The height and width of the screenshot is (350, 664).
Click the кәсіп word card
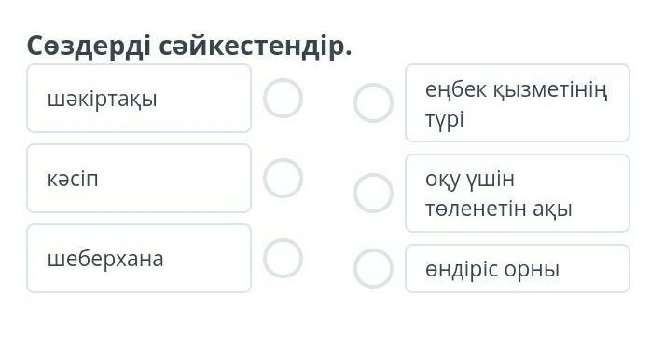click(139, 179)
